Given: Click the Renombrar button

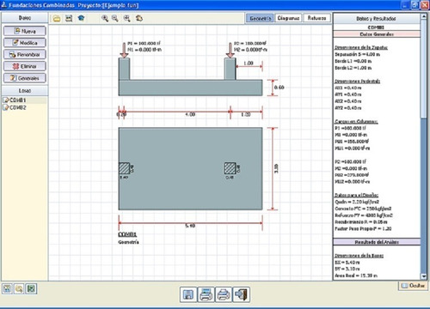Looking at the screenshot, I should coord(25,54).
